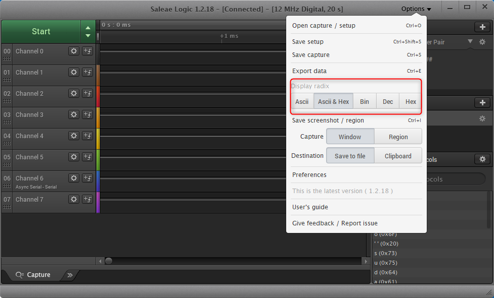The image size is (494, 298).
Task: Select Dec display radix
Action: (x=388, y=101)
